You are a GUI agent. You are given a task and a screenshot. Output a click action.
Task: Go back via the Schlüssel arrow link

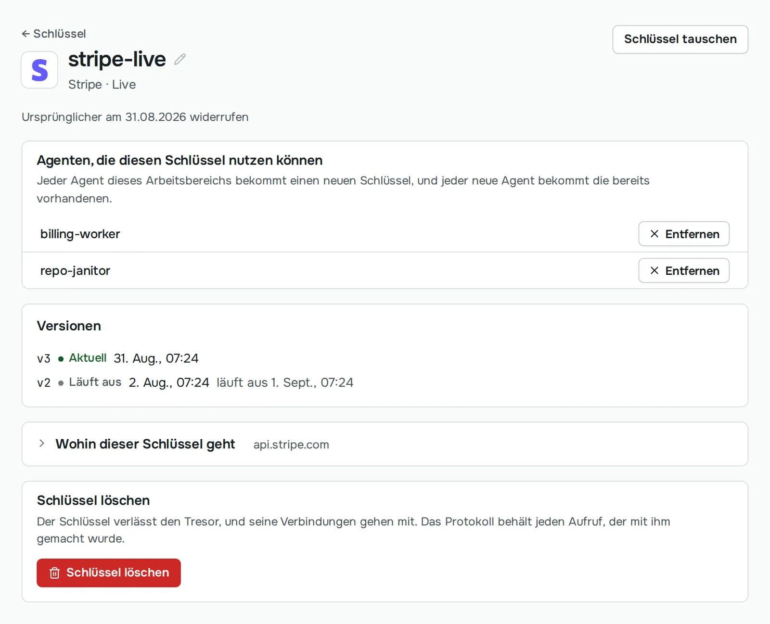point(53,34)
